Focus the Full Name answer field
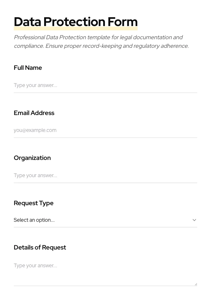Image resolution: width=211 pixels, height=293 pixels. tap(105, 85)
